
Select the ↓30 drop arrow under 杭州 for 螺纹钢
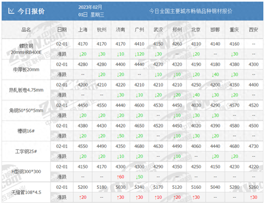click(x=101, y=54)
